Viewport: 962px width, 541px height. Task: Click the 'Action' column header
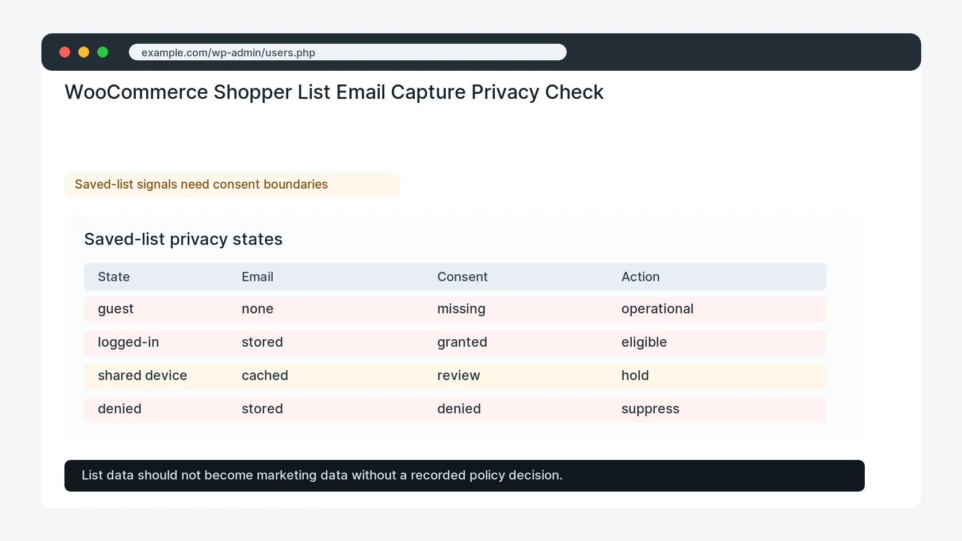(x=640, y=277)
